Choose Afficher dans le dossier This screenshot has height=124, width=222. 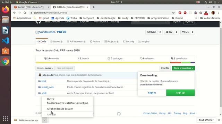point(67,109)
